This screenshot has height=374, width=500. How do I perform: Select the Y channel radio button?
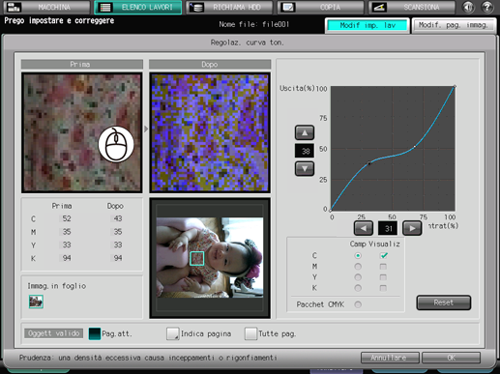(x=358, y=277)
